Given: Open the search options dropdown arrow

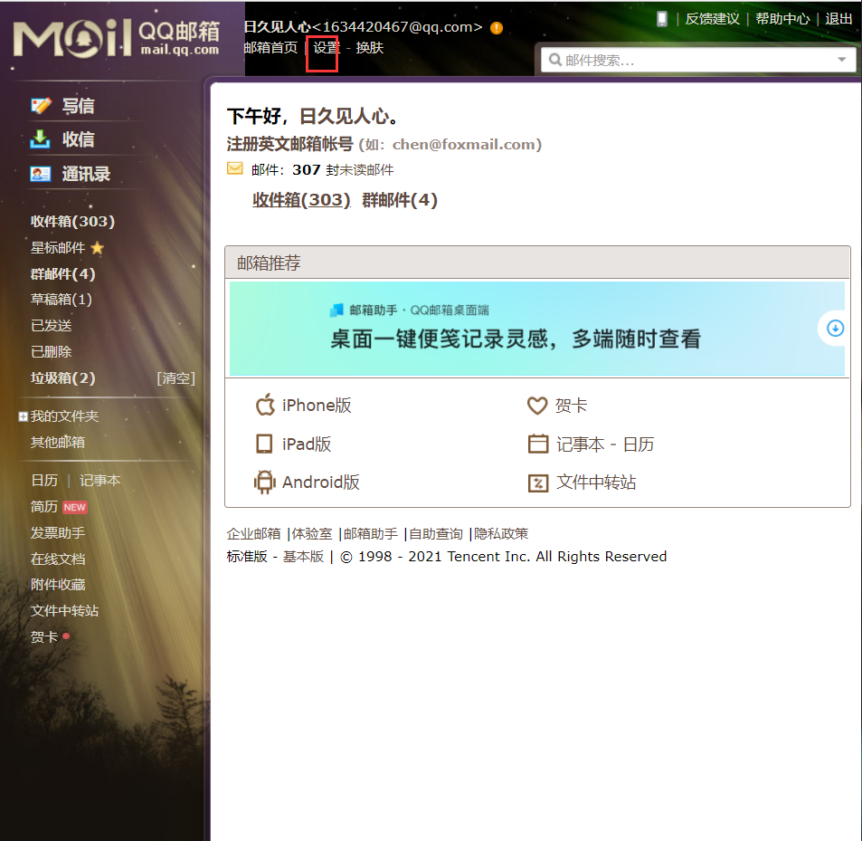Looking at the screenshot, I should pyautogui.click(x=842, y=60).
